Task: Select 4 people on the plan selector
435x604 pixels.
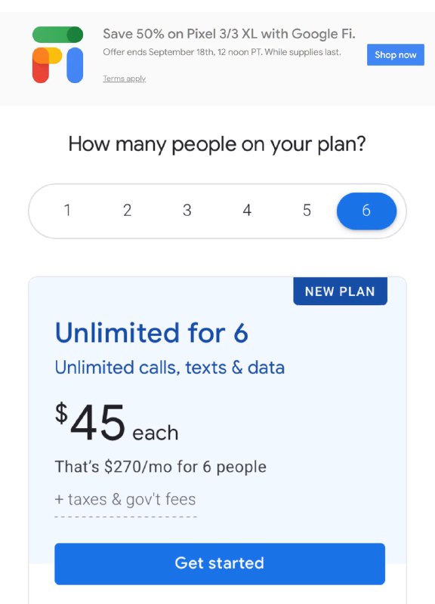Action: [247, 211]
